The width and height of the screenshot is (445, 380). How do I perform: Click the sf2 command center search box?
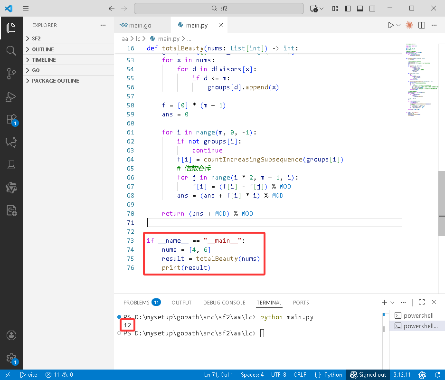[x=219, y=9]
